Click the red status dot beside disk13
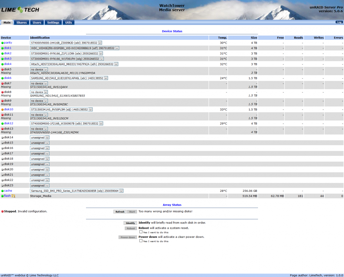Viewport: 344px width, 277px height. pos(2,129)
